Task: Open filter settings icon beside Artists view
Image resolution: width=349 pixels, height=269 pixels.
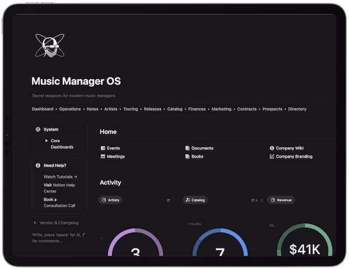Action: click(x=169, y=200)
